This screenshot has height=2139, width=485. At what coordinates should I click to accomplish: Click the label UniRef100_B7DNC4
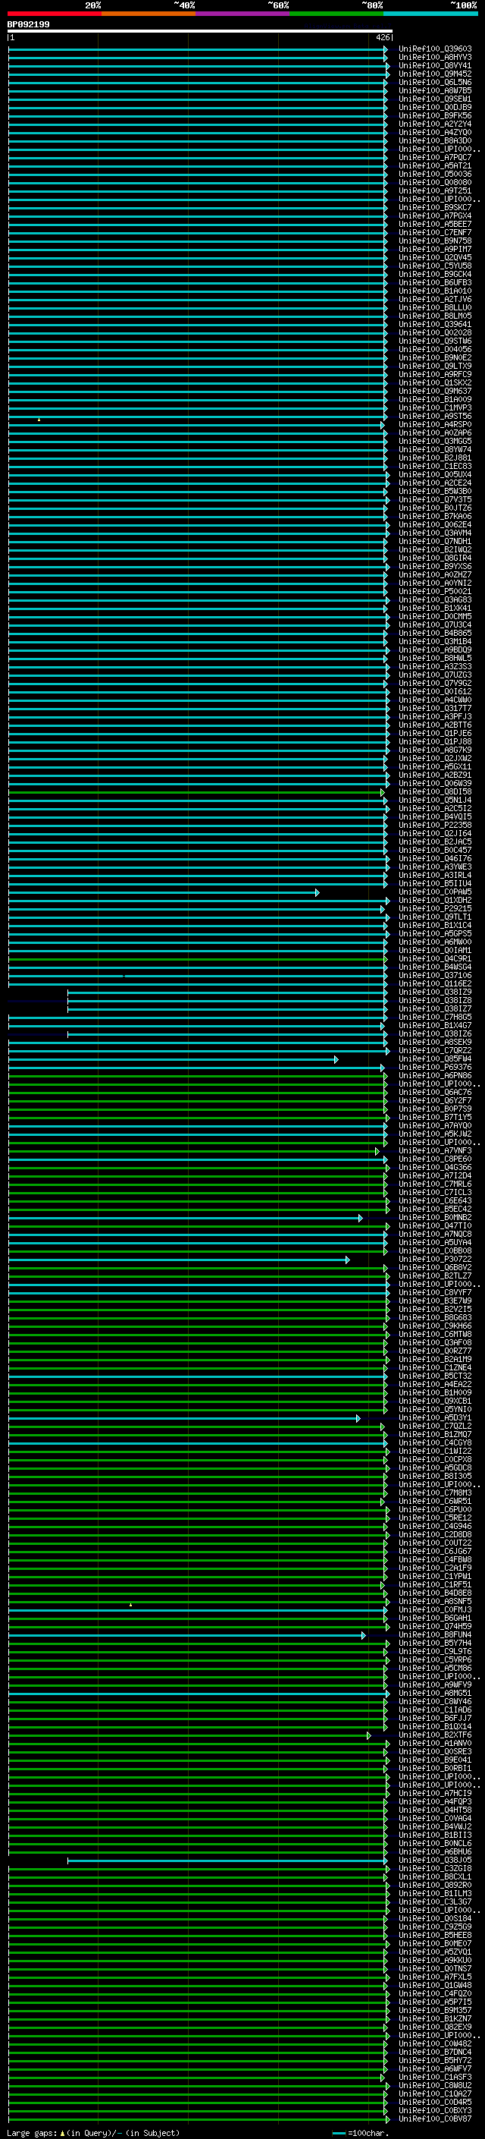click(x=435, y=2052)
